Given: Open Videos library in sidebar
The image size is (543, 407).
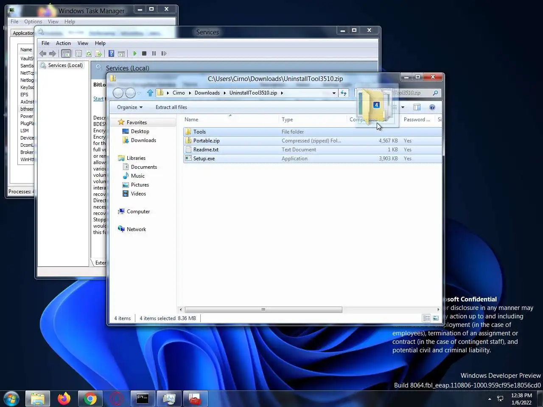Looking at the screenshot, I should 138,194.
